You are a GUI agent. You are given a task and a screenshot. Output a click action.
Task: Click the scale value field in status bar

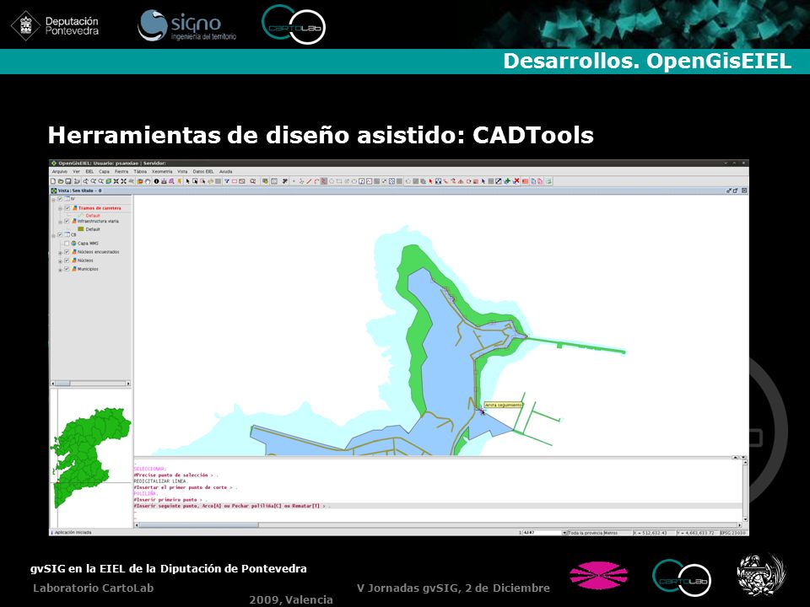point(542,533)
